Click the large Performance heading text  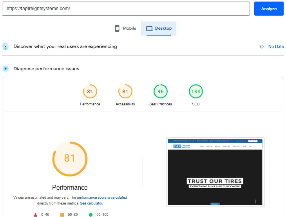coord(70,187)
